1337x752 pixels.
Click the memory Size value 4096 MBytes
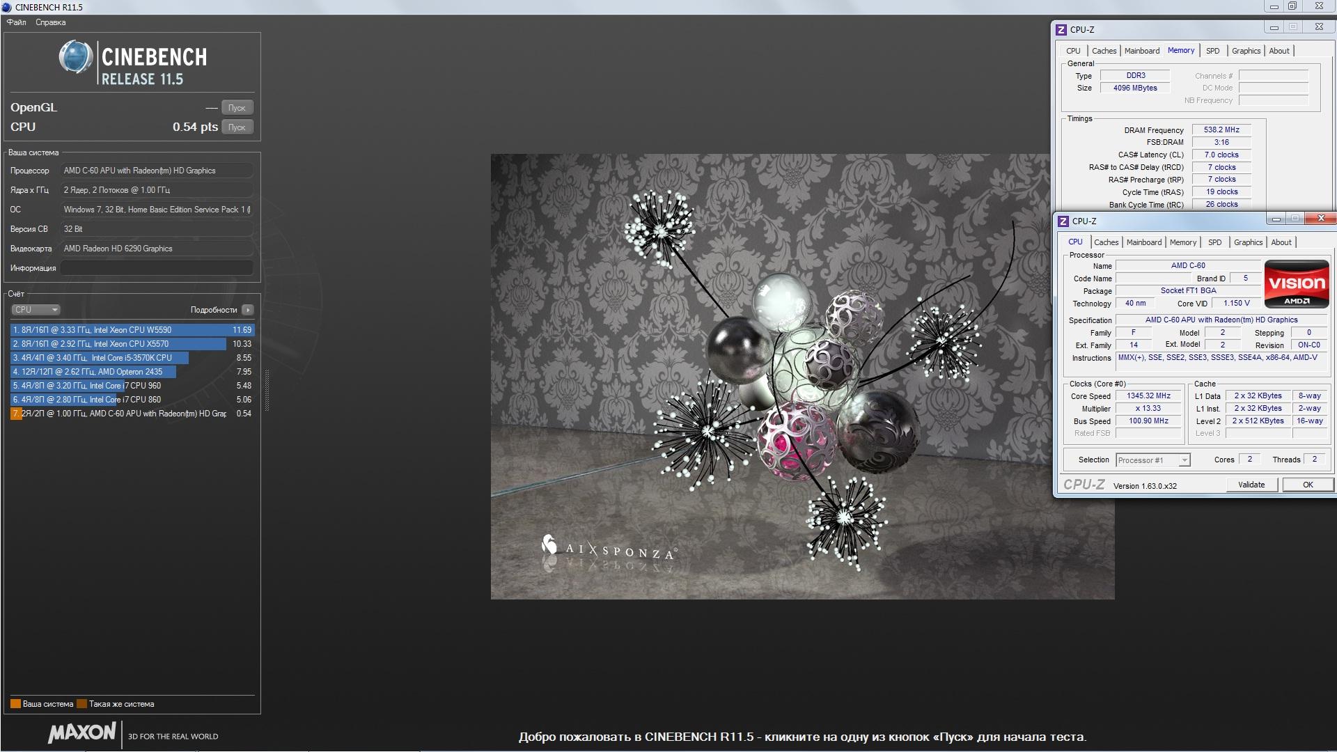[x=1135, y=88]
